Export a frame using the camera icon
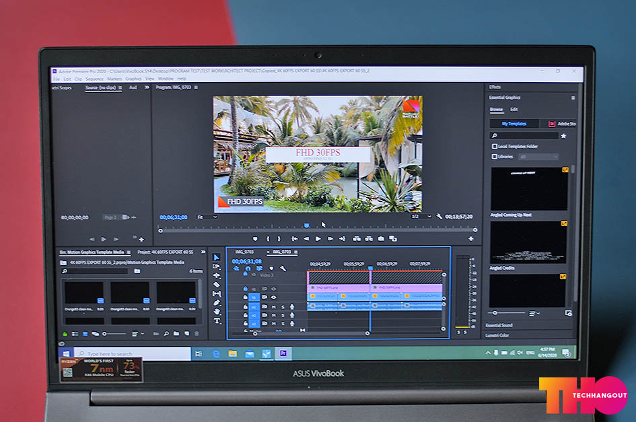Viewport: 636px width, 422px height. point(381,238)
